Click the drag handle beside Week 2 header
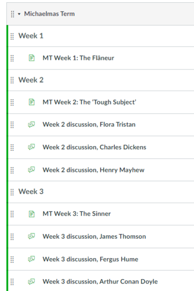The image size is (194, 291). 12,80
